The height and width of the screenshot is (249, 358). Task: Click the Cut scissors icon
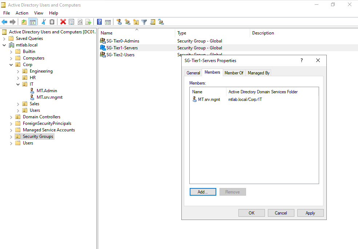tap(44, 22)
